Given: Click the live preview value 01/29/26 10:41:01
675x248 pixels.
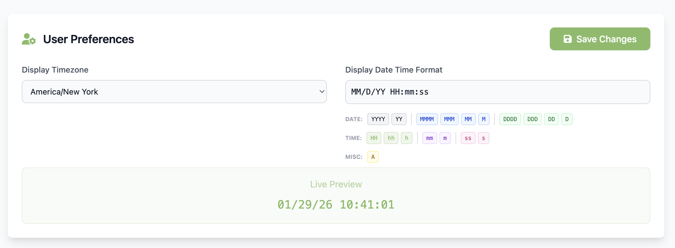Looking at the screenshot, I should (x=336, y=205).
